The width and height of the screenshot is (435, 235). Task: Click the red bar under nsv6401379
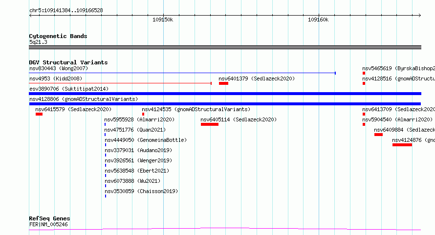223,83
